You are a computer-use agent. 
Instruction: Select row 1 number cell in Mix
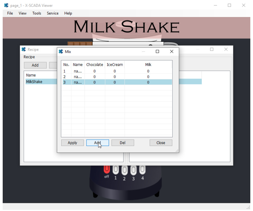point(67,71)
